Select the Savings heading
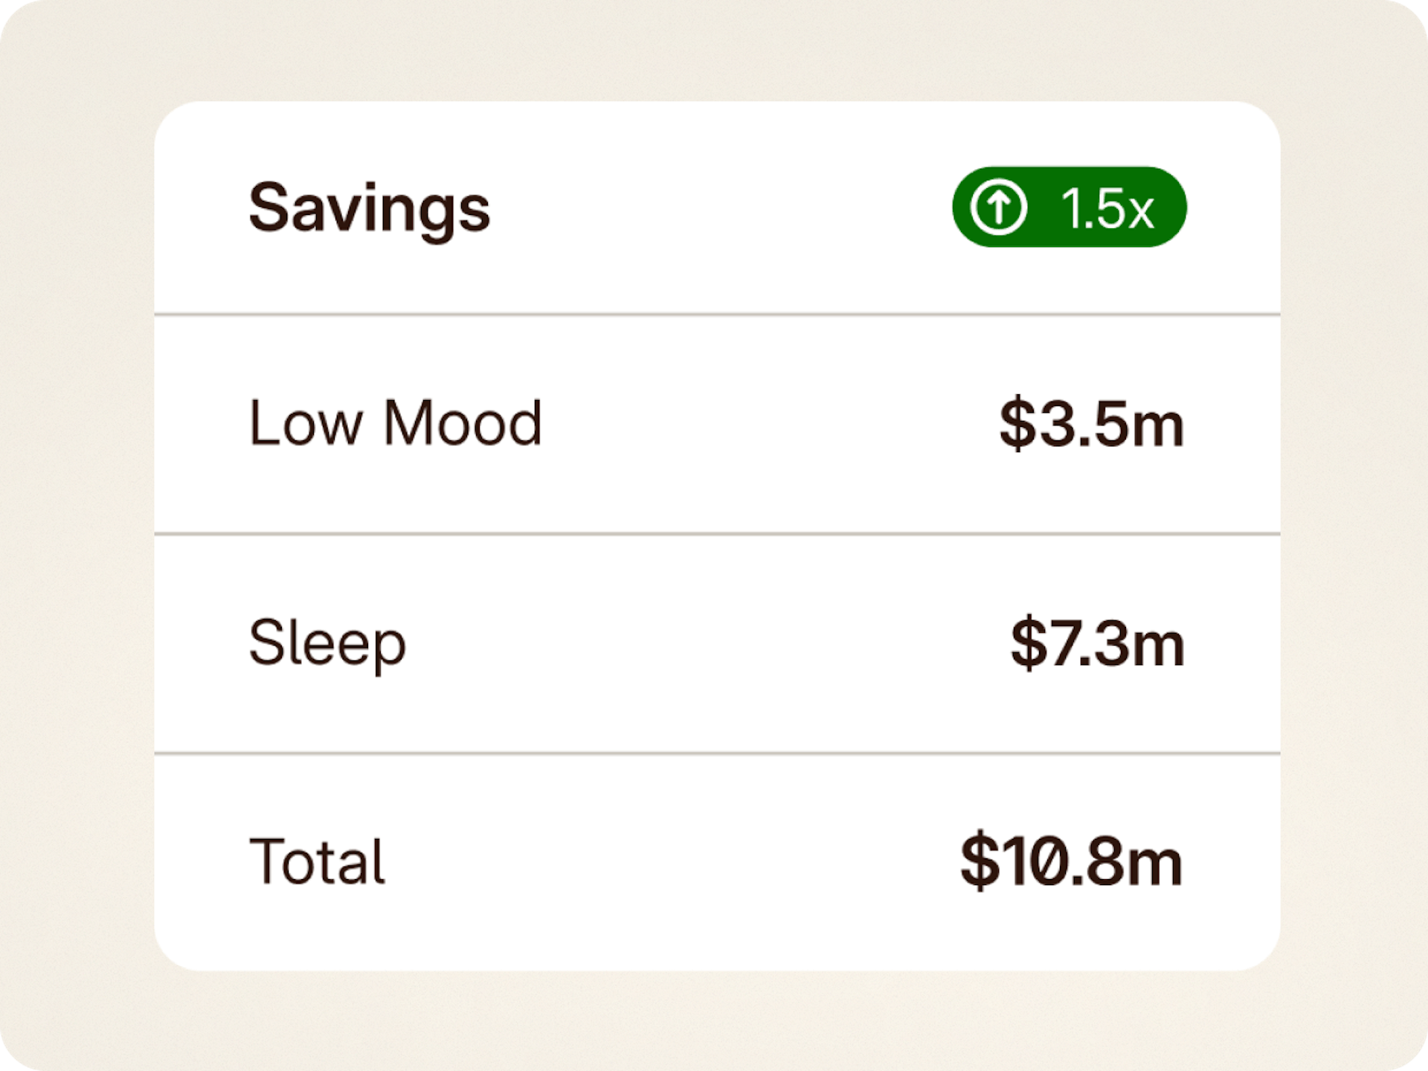The image size is (1428, 1071). point(370,208)
